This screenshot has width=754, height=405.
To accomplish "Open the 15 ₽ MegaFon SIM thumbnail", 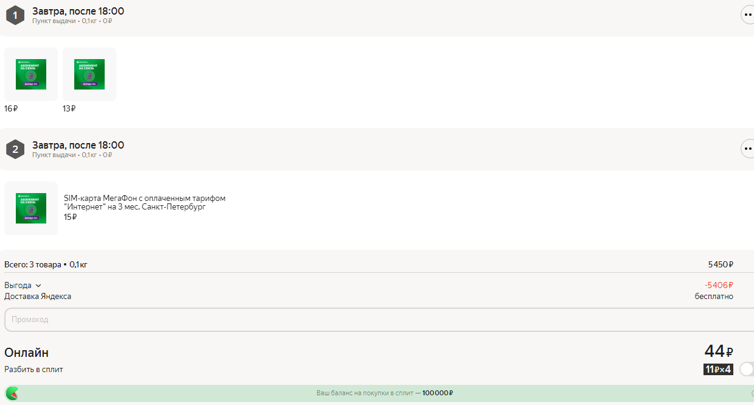I will [x=31, y=208].
